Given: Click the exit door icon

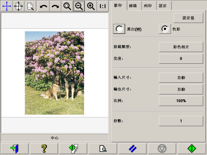Looking at the screenshot, I should pyautogui.click(x=15, y=149).
